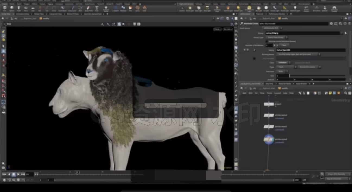
Task: Toggle Encode Invalid Attribute Names checkbox
Action: [x=267, y=41]
